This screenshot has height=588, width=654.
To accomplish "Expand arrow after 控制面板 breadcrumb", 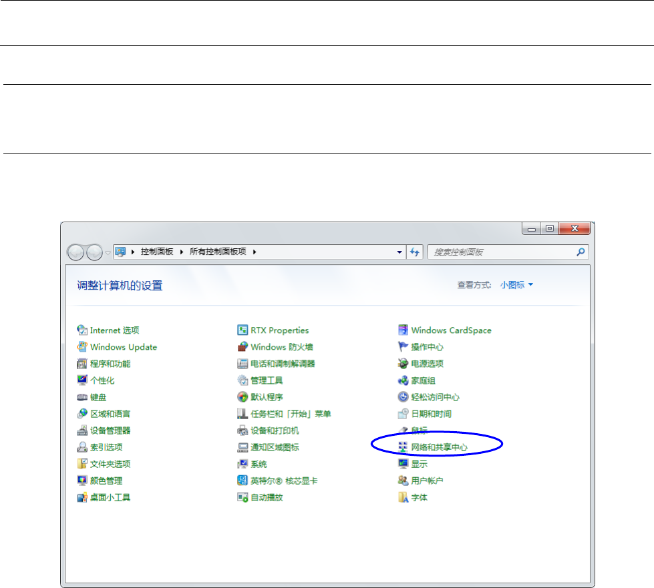I will point(182,252).
